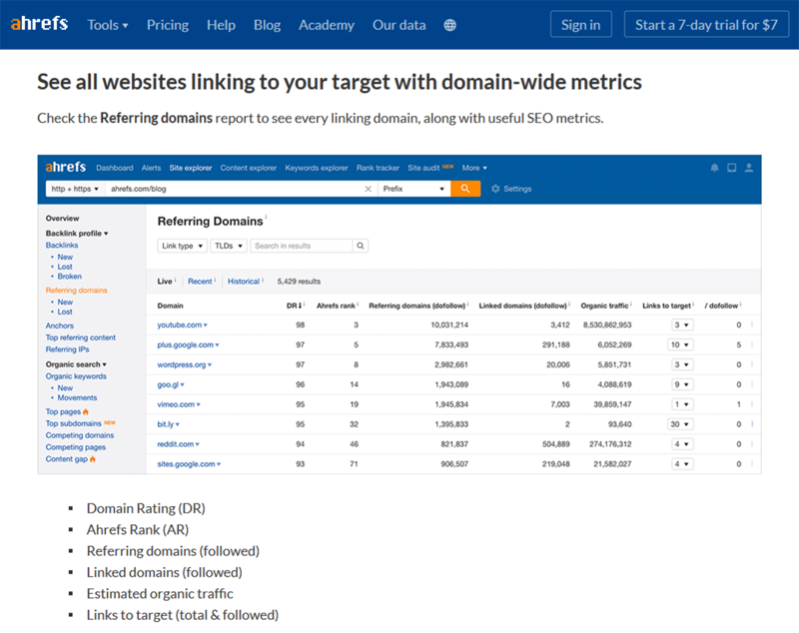Open Broken backlinks in sidebar
The image size is (799, 633).
[x=69, y=276]
